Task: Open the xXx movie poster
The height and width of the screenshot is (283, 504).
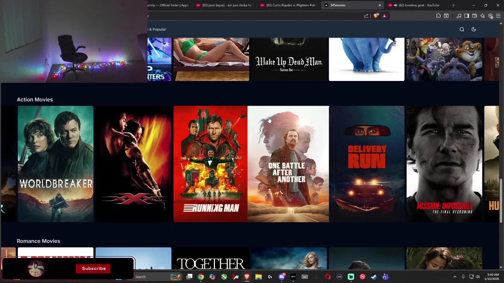Action: [133, 164]
